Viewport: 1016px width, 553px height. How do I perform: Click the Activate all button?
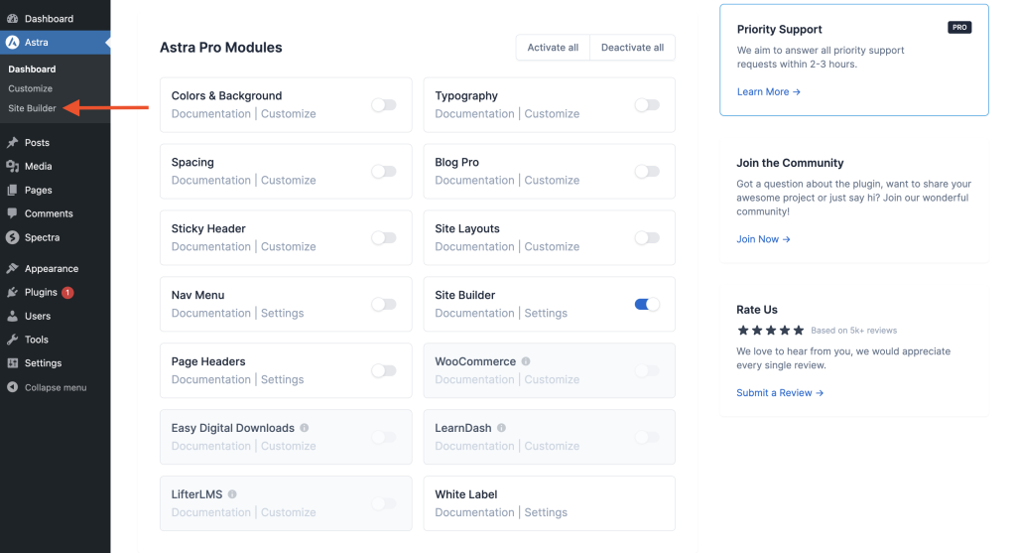553,48
